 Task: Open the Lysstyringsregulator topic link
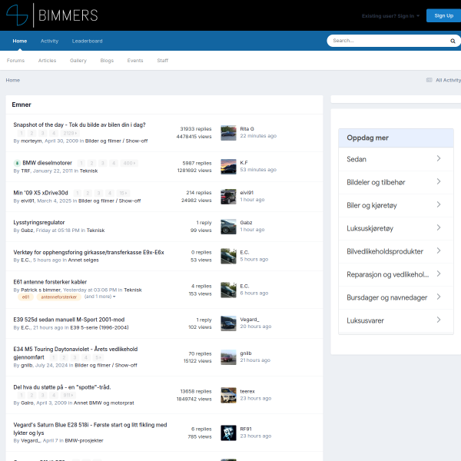pyautogui.click(x=39, y=223)
